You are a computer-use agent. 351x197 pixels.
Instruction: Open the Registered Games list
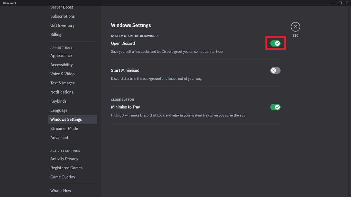point(66,168)
